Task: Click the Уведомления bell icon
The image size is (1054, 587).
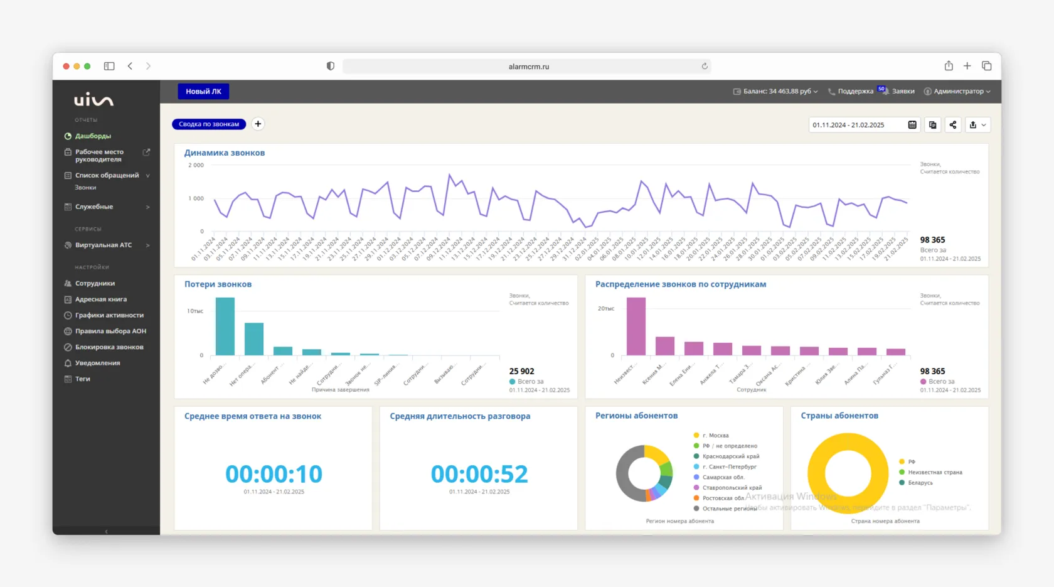Action: click(68, 362)
